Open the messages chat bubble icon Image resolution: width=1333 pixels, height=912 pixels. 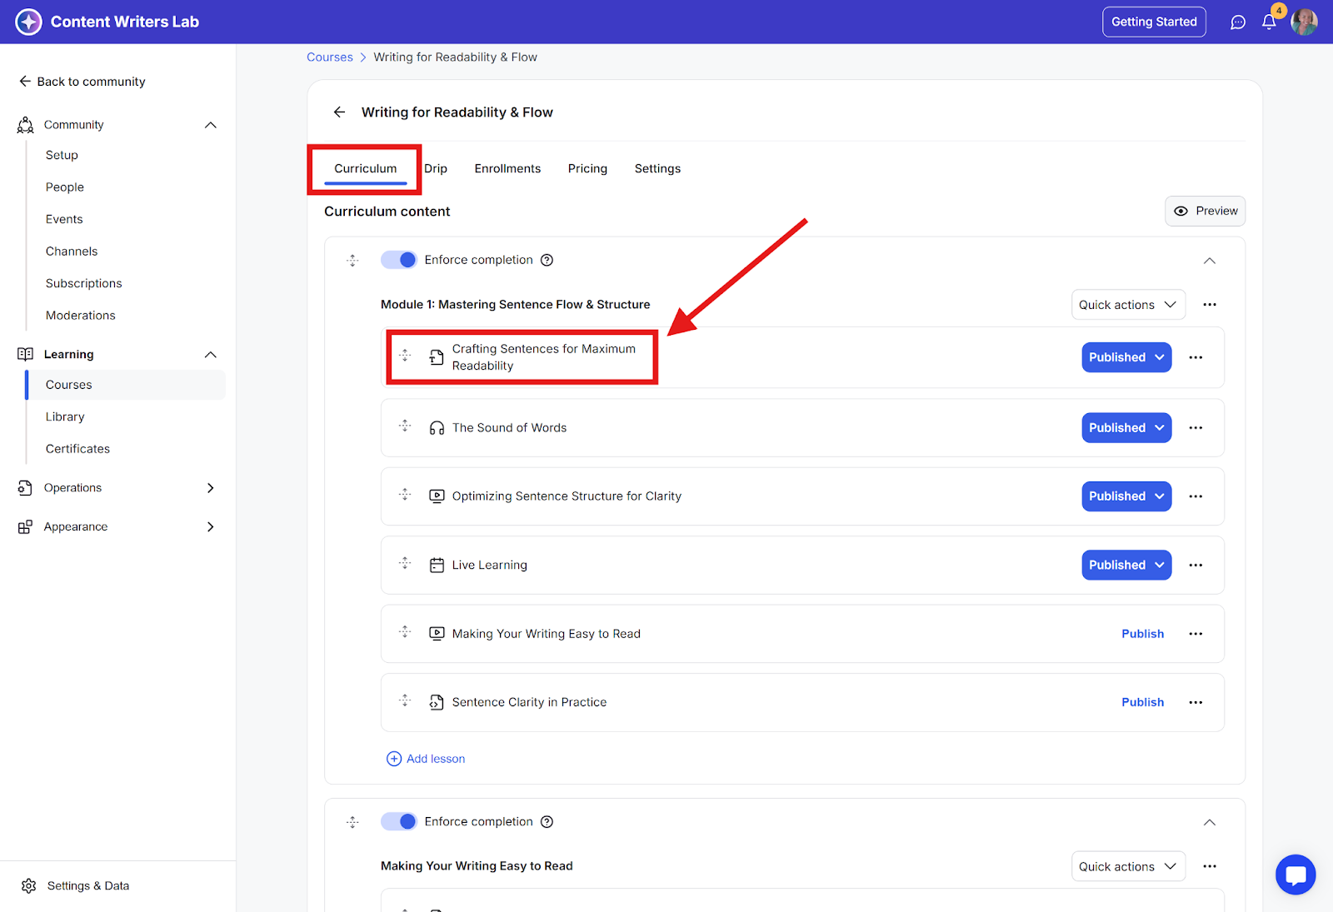point(1238,22)
